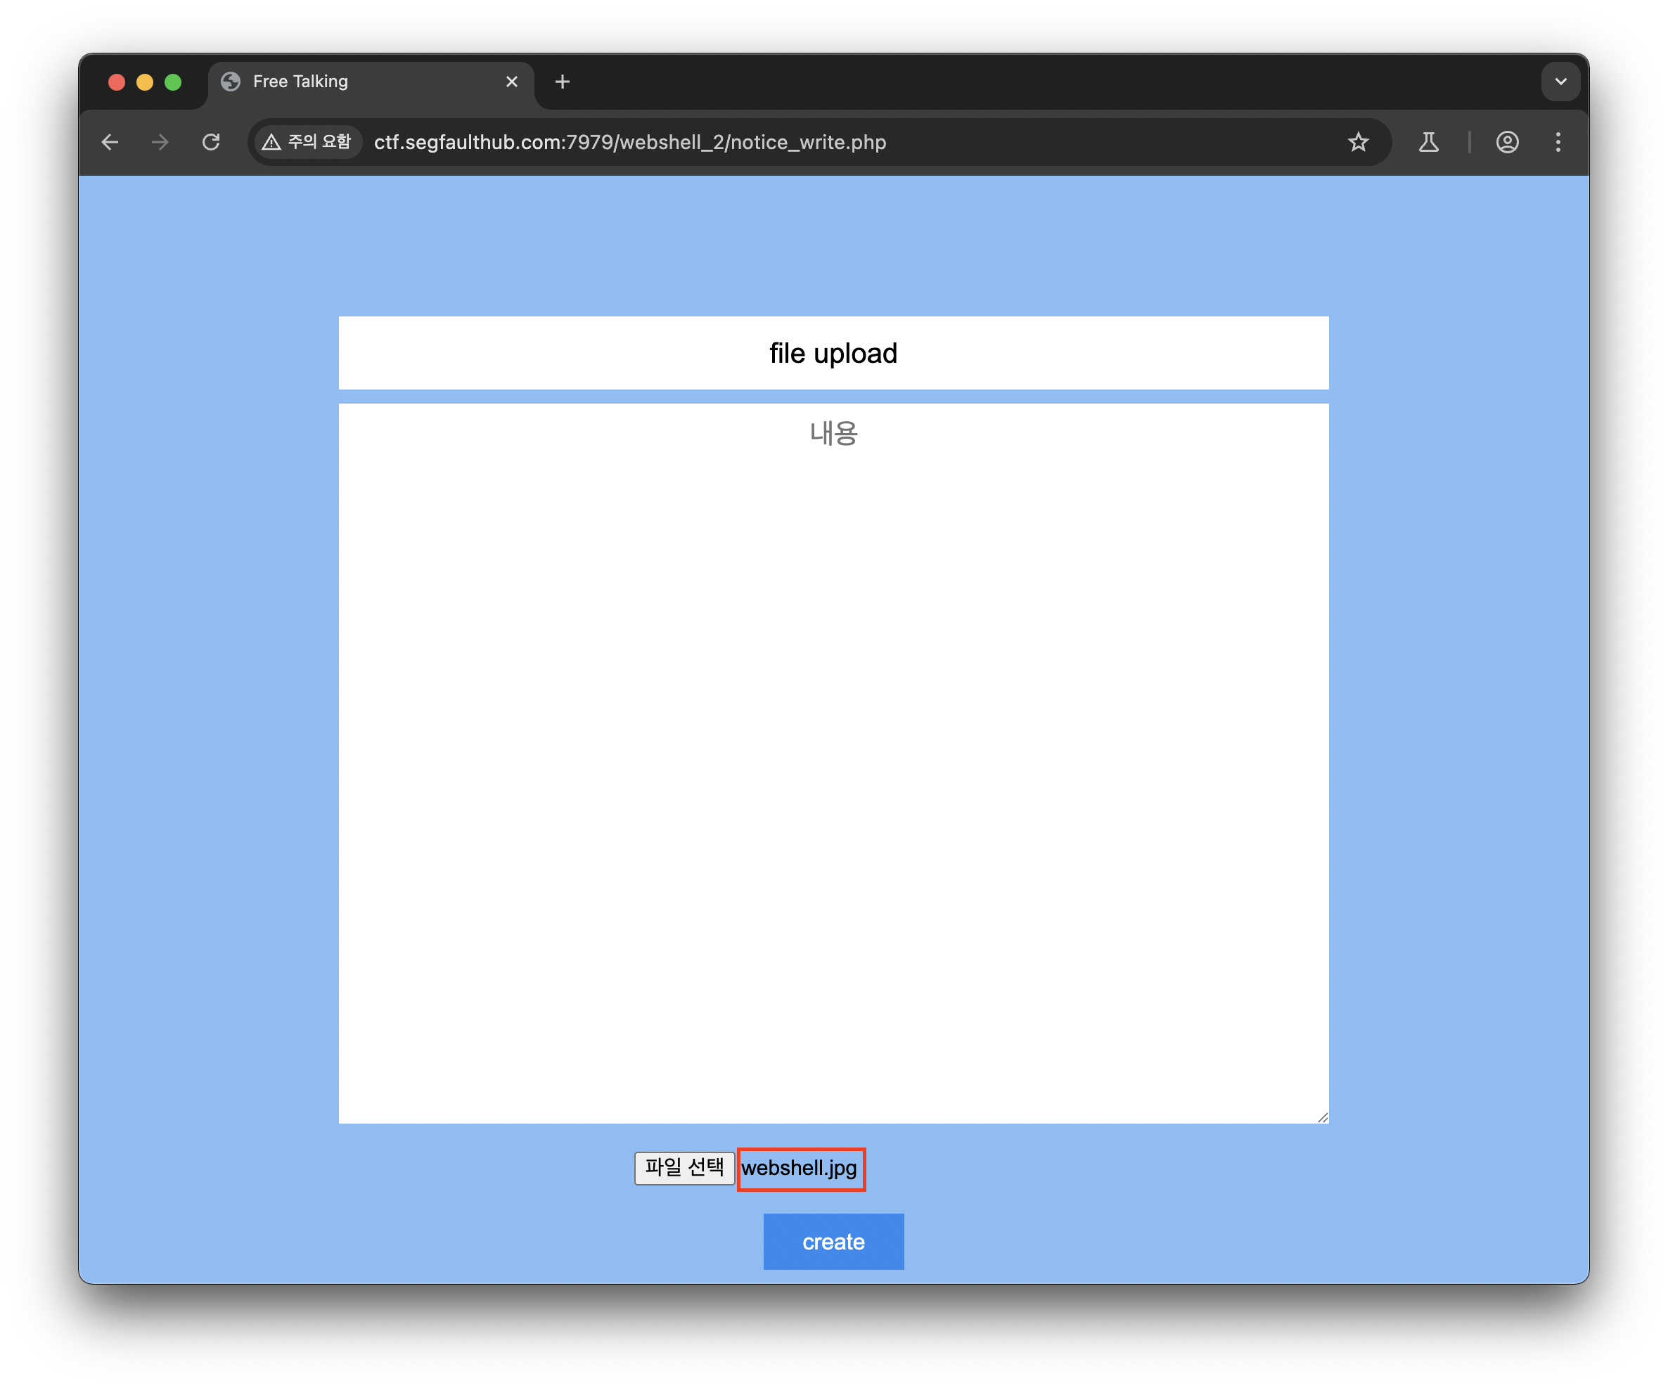Bookmark this page with star icon
Screen dimensions: 1668x1388
click(x=1358, y=142)
